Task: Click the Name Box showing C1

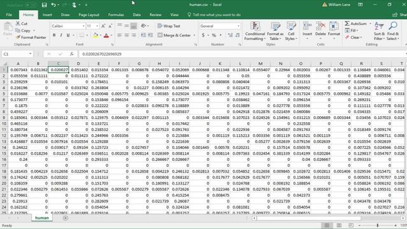Action: coord(17,54)
